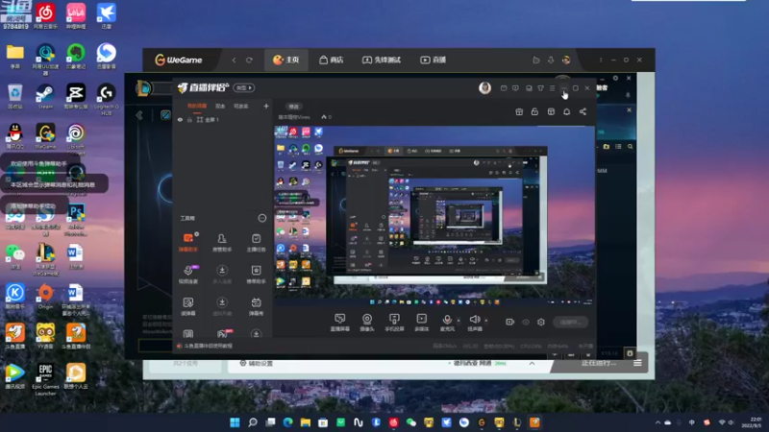Mute the 麦克风 microphone

point(447,323)
